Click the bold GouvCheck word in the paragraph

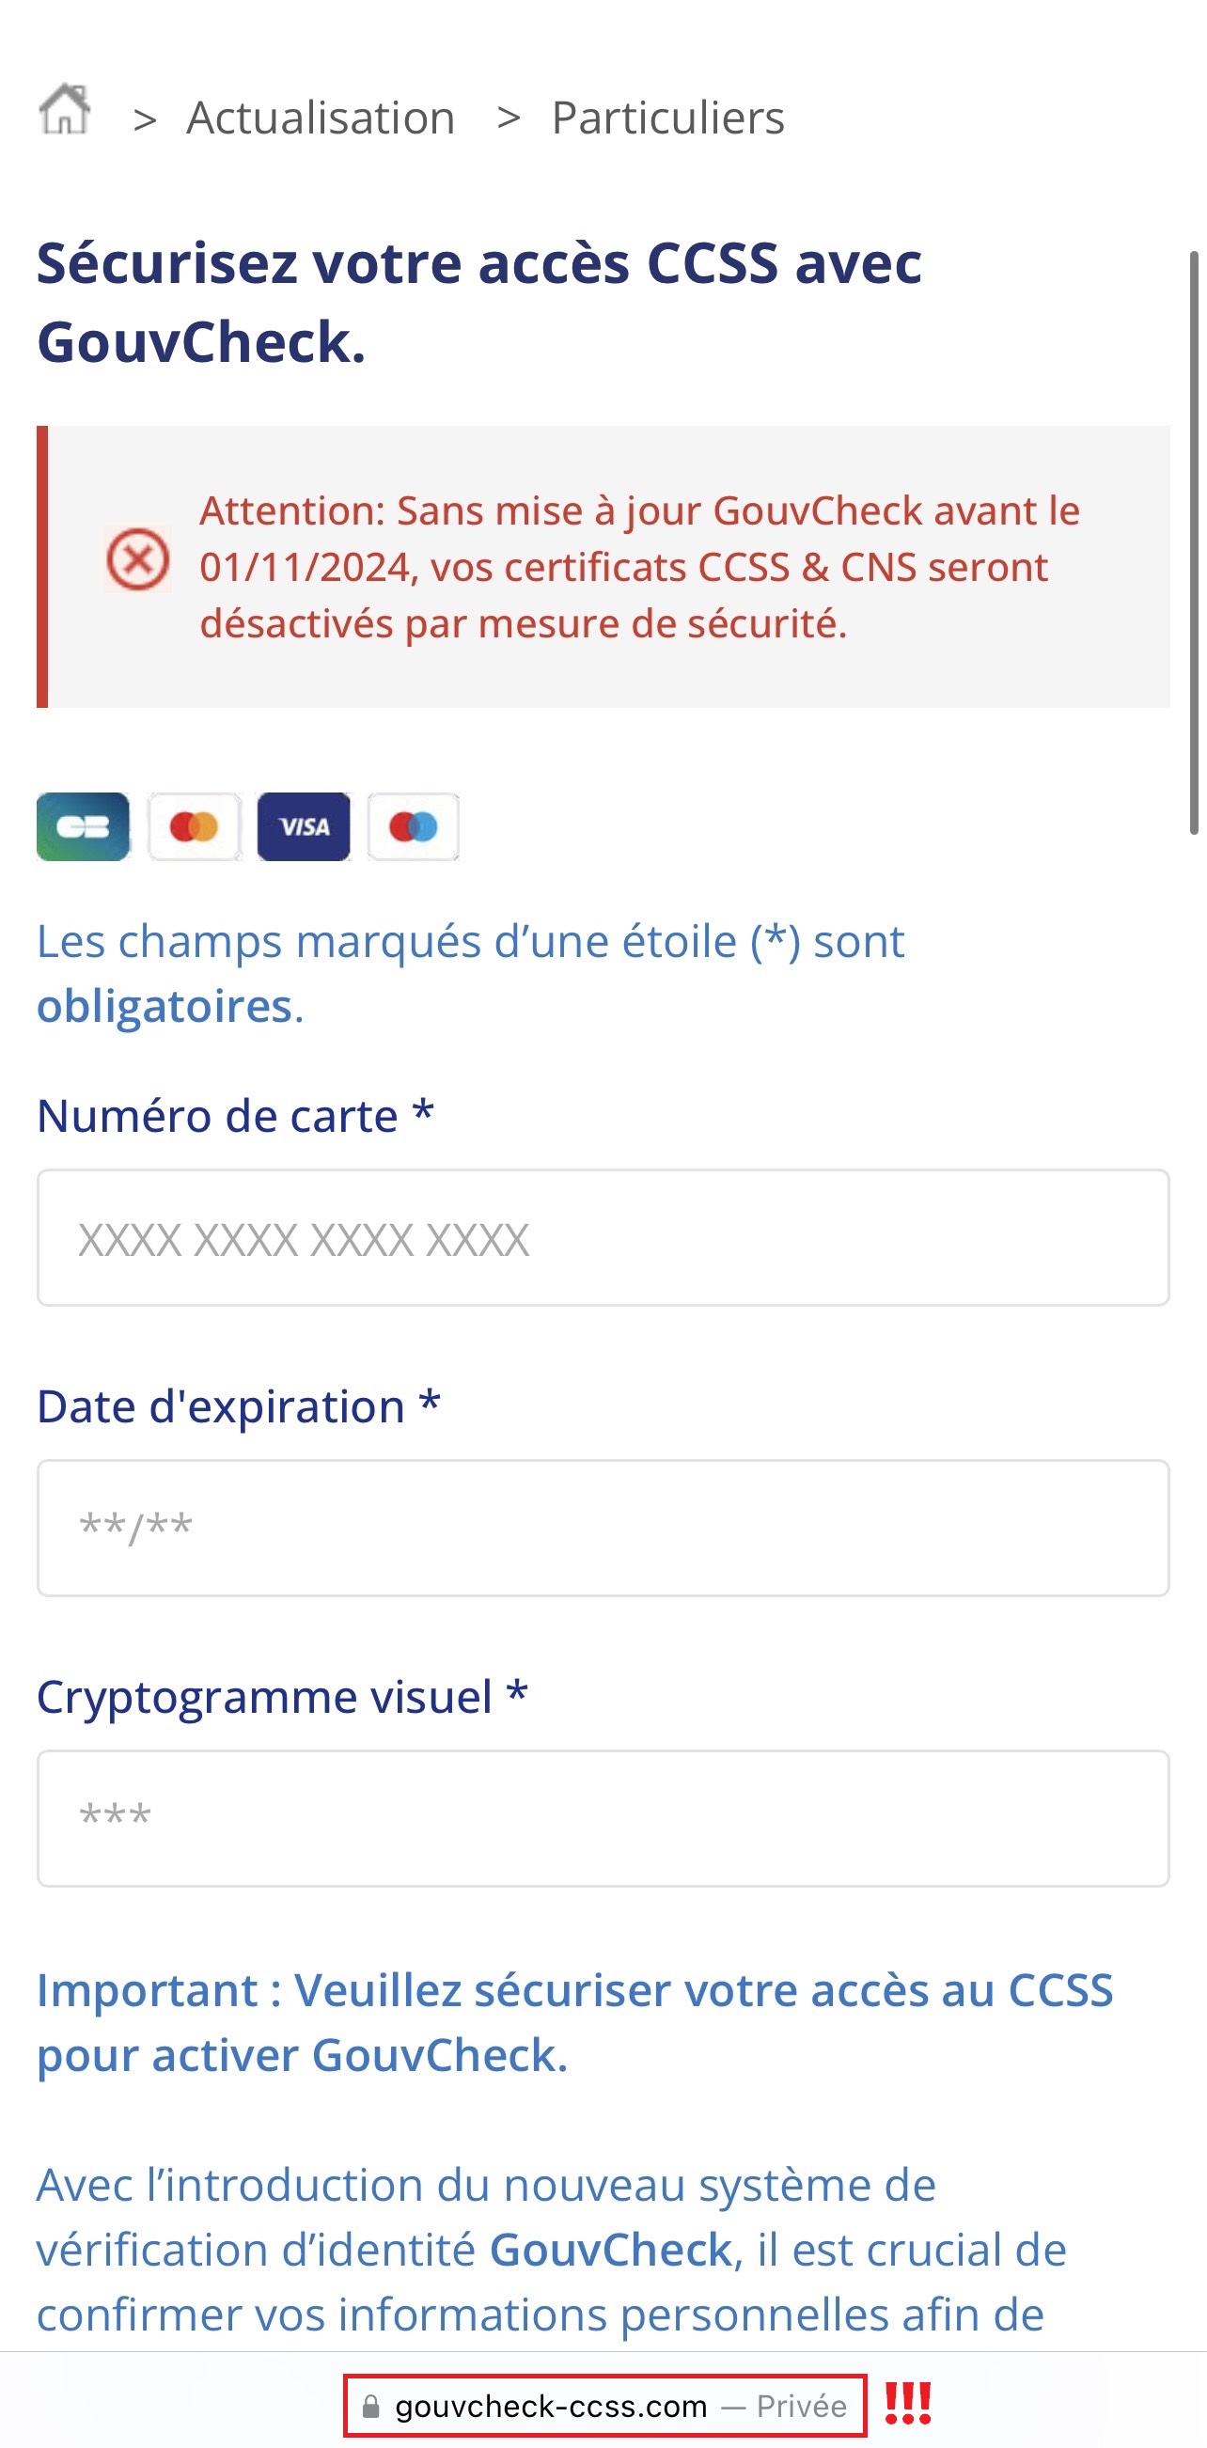(x=610, y=2250)
